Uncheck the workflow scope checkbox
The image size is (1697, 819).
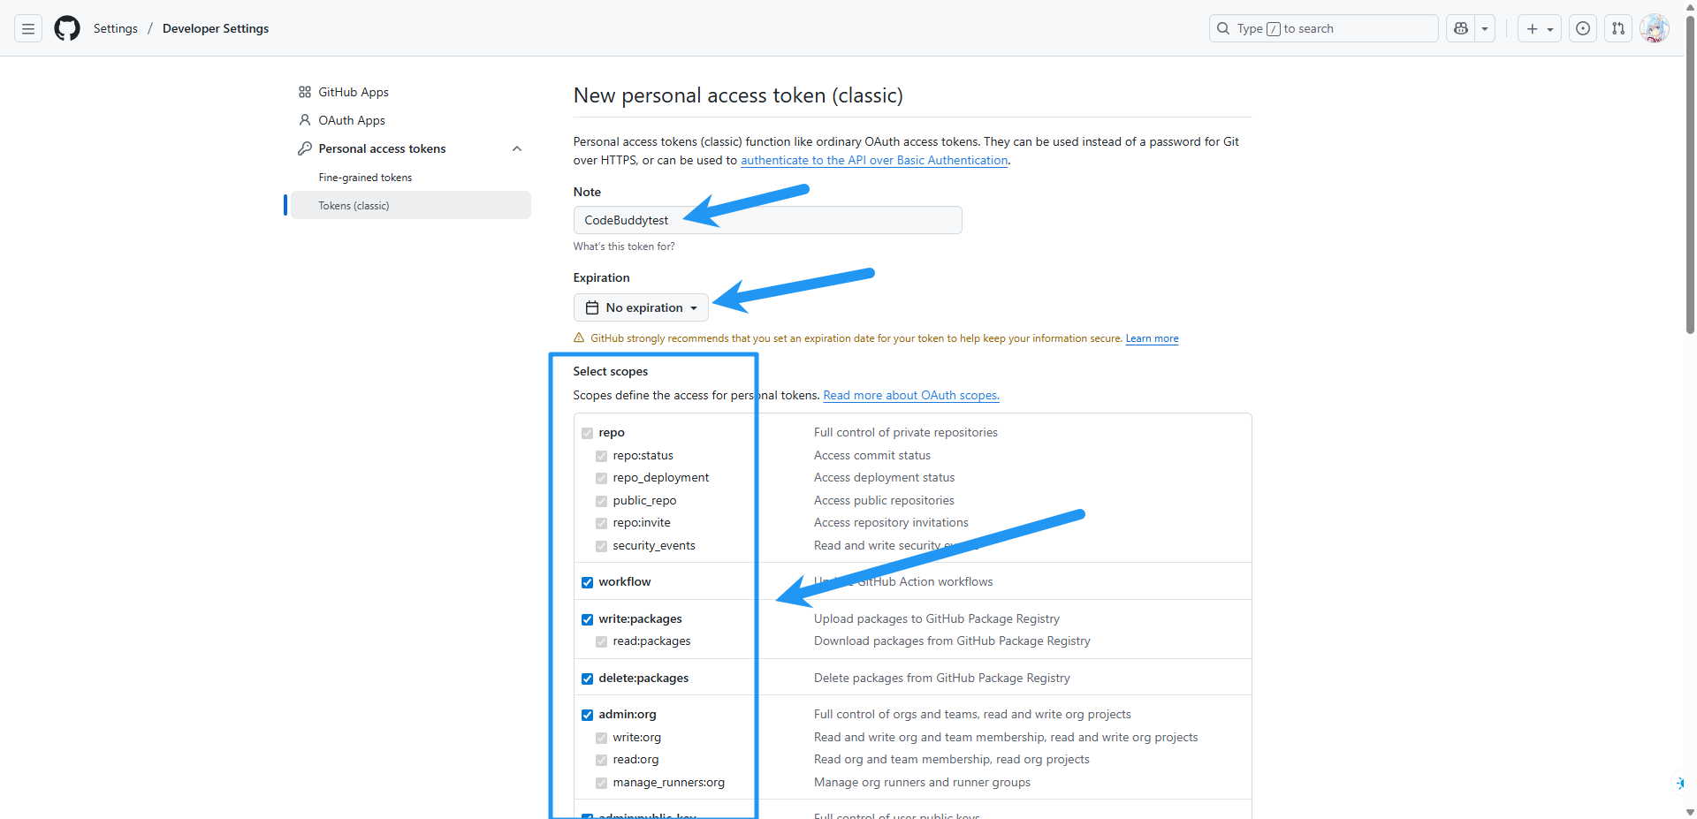coord(587,582)
